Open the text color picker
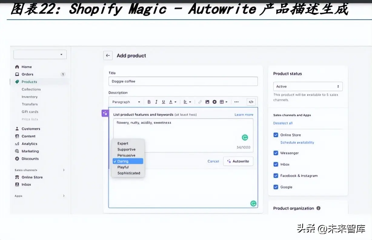This screenshot has width=372, height=240. (172, 102)
